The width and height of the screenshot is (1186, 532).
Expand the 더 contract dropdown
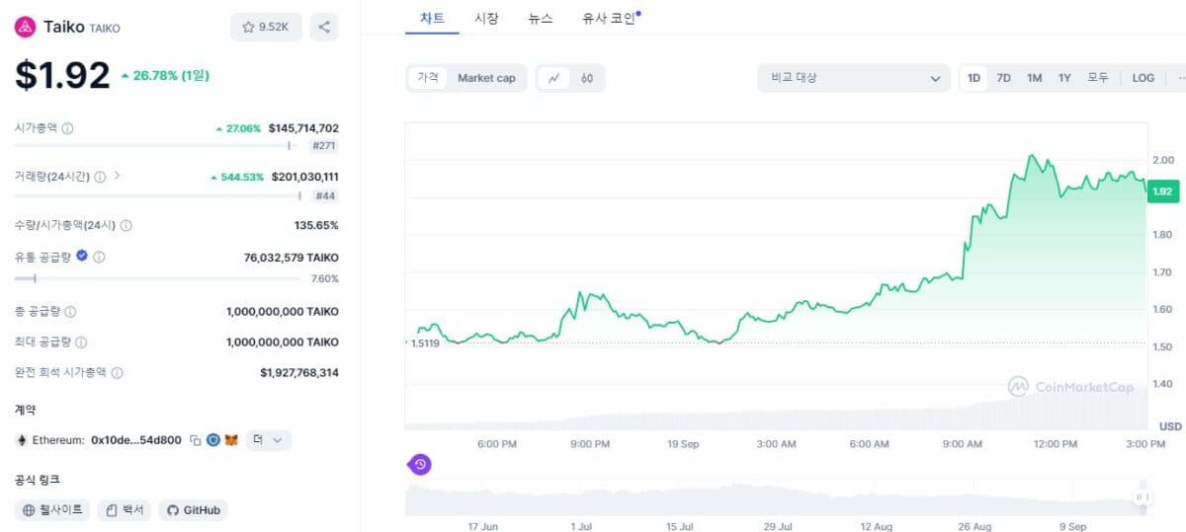[x=267, y=440]
